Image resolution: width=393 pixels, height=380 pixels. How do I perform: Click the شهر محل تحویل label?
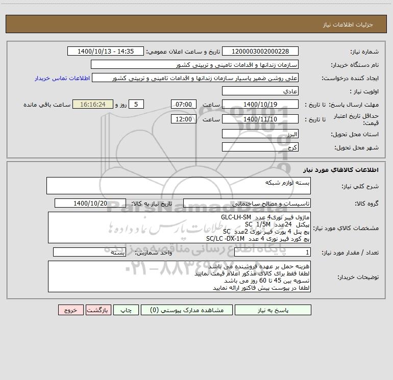point(357,148)
